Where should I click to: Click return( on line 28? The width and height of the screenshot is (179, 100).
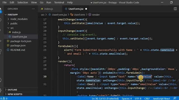tap(69, 65)
